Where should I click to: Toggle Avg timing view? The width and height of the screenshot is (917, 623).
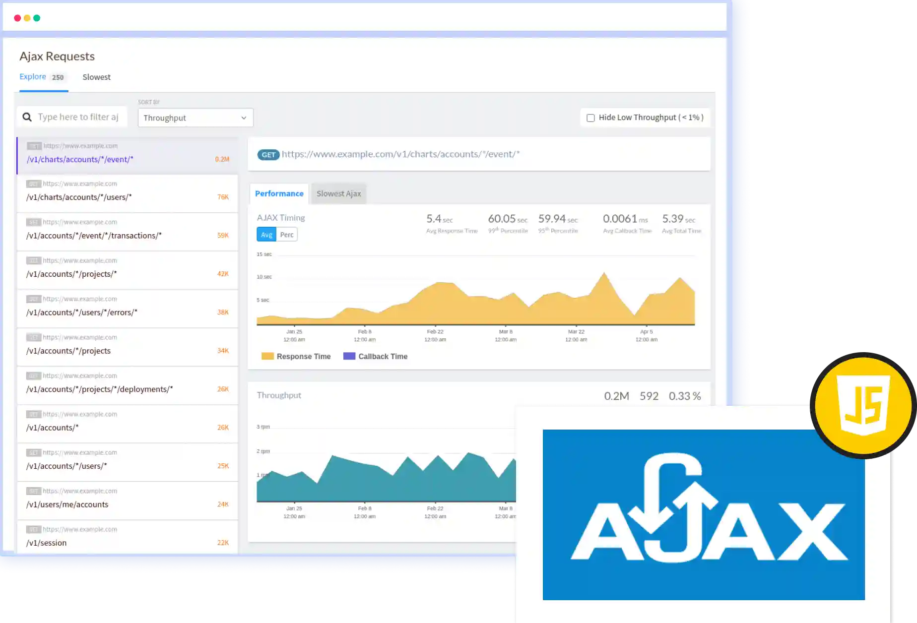266,235
